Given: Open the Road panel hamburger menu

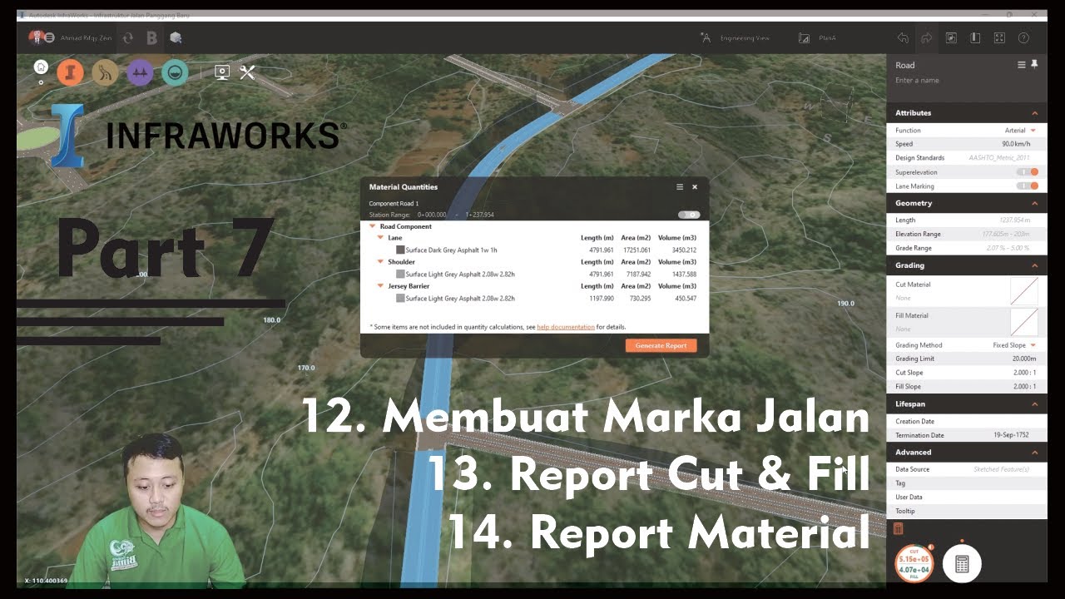Looking at the screenshot, I should point(1022,65).
